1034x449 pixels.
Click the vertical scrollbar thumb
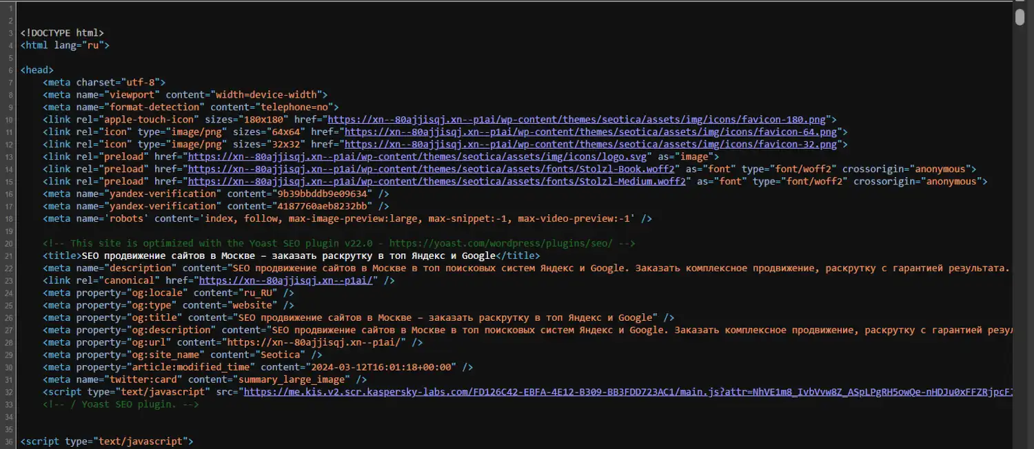[x=1020, y=17]
